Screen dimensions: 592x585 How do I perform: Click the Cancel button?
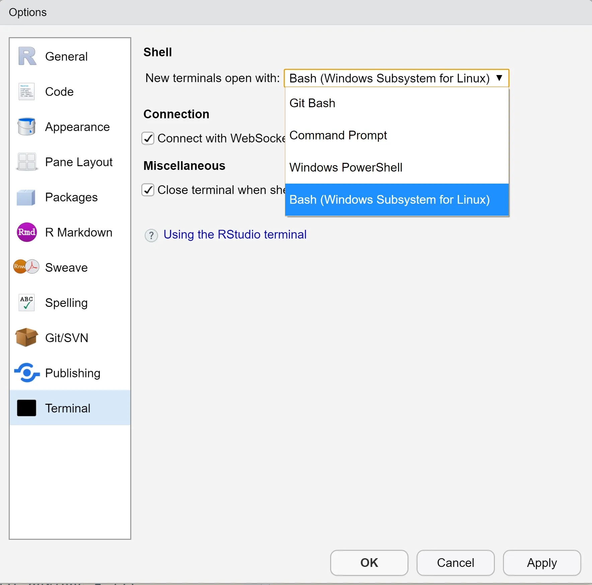pyautogui.click(x=455, y=563)
